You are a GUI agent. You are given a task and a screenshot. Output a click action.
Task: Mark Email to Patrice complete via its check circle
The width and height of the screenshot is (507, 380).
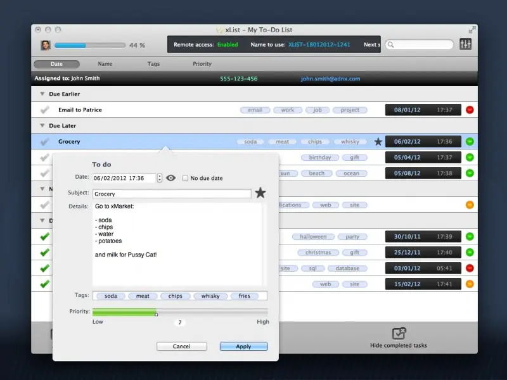point(43,110)
